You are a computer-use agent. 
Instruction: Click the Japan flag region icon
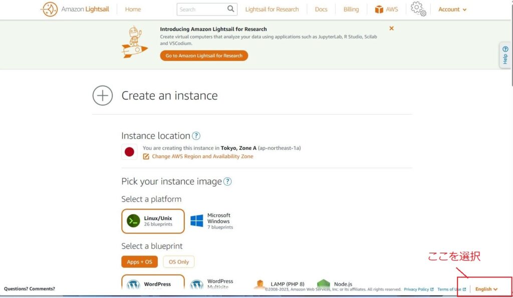click(x=129, y=152)
